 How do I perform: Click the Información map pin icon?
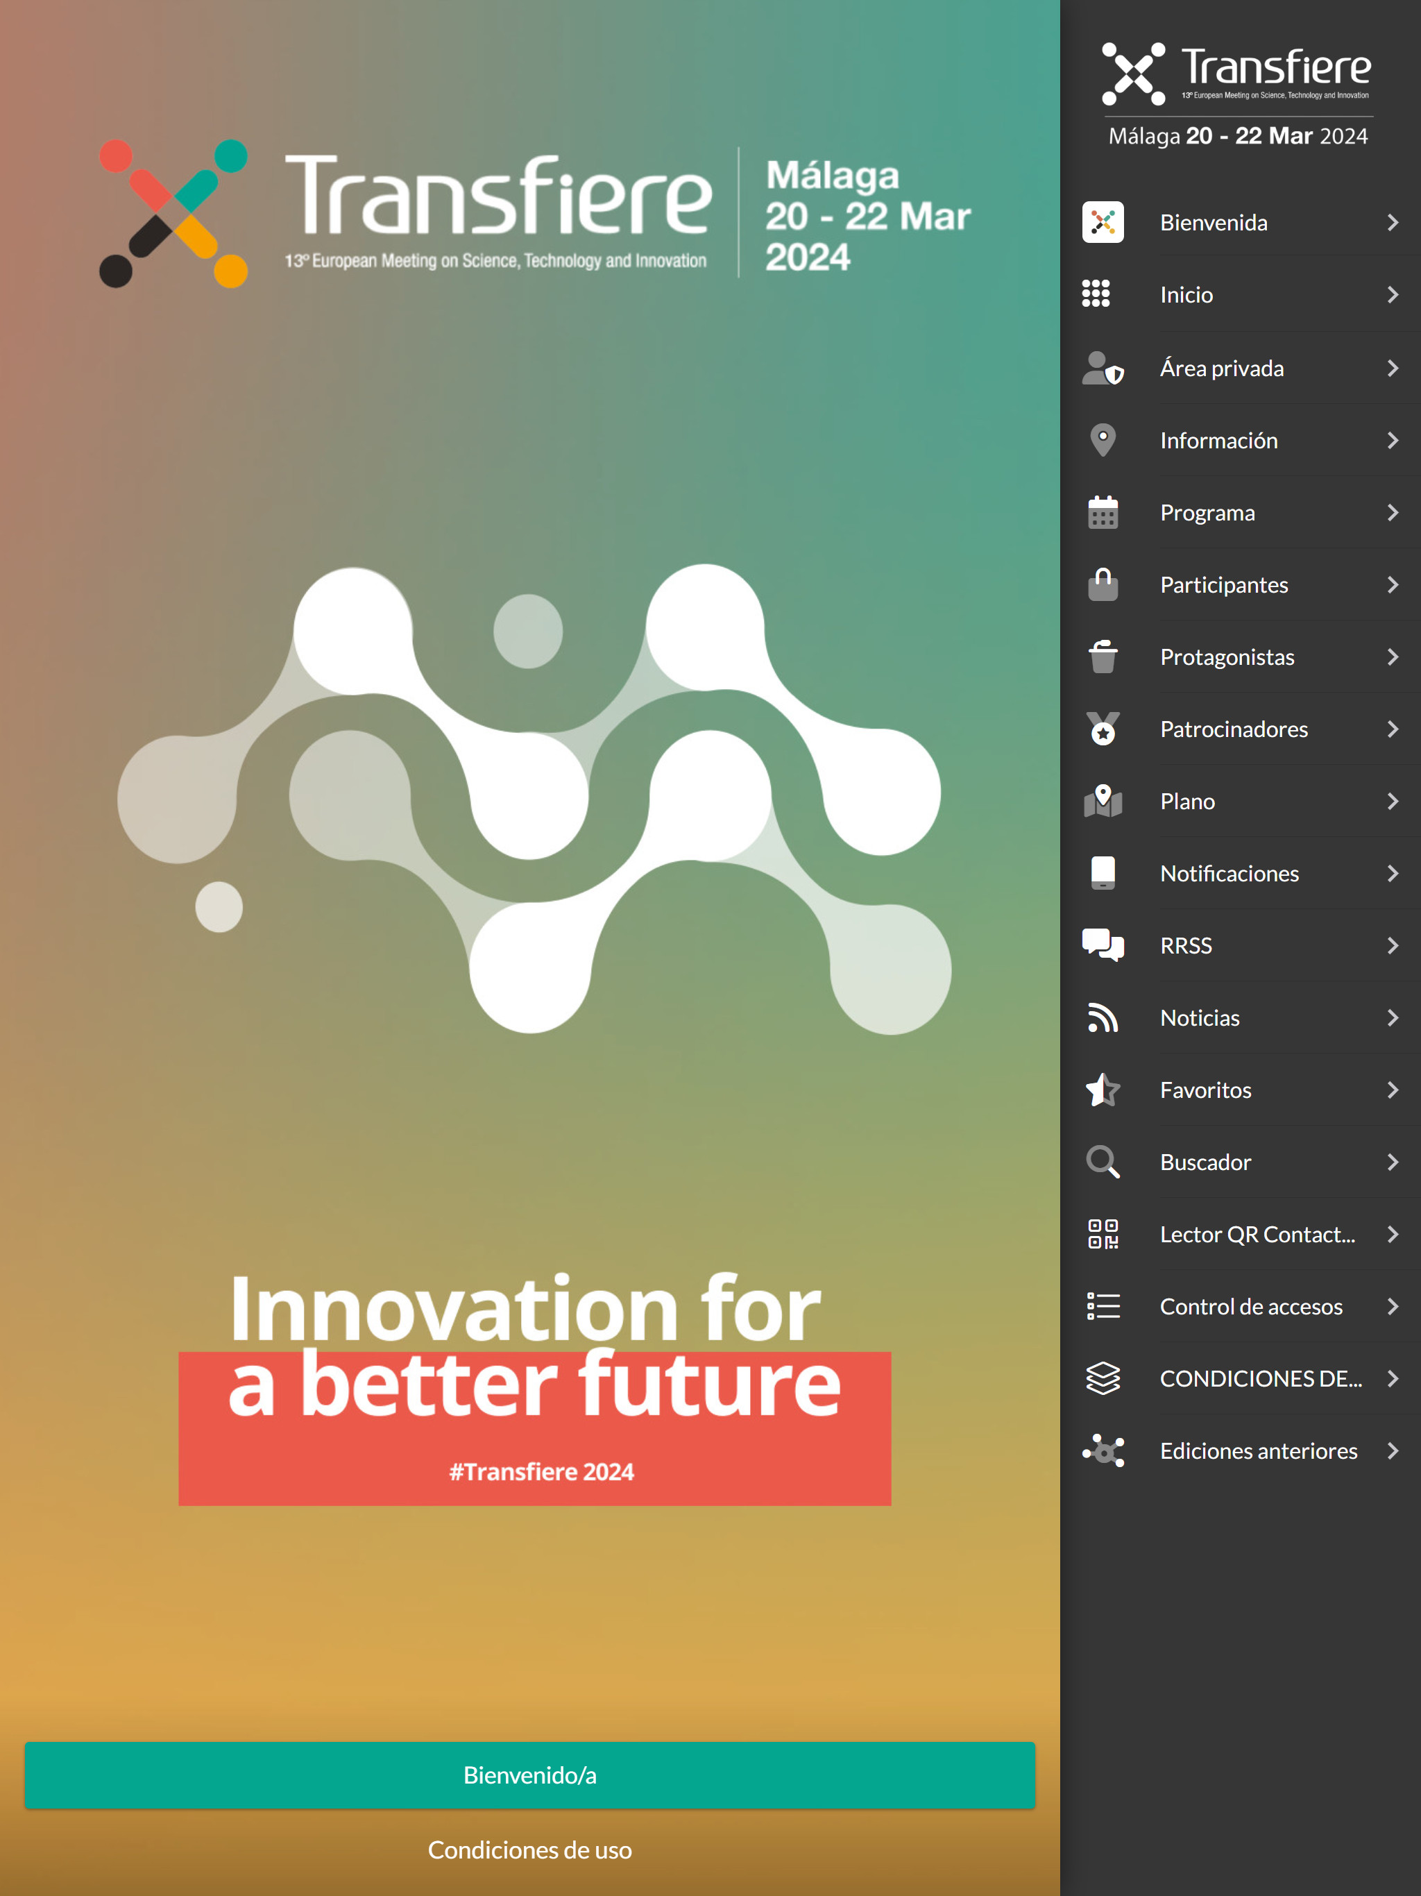[x=1102, y=441]
